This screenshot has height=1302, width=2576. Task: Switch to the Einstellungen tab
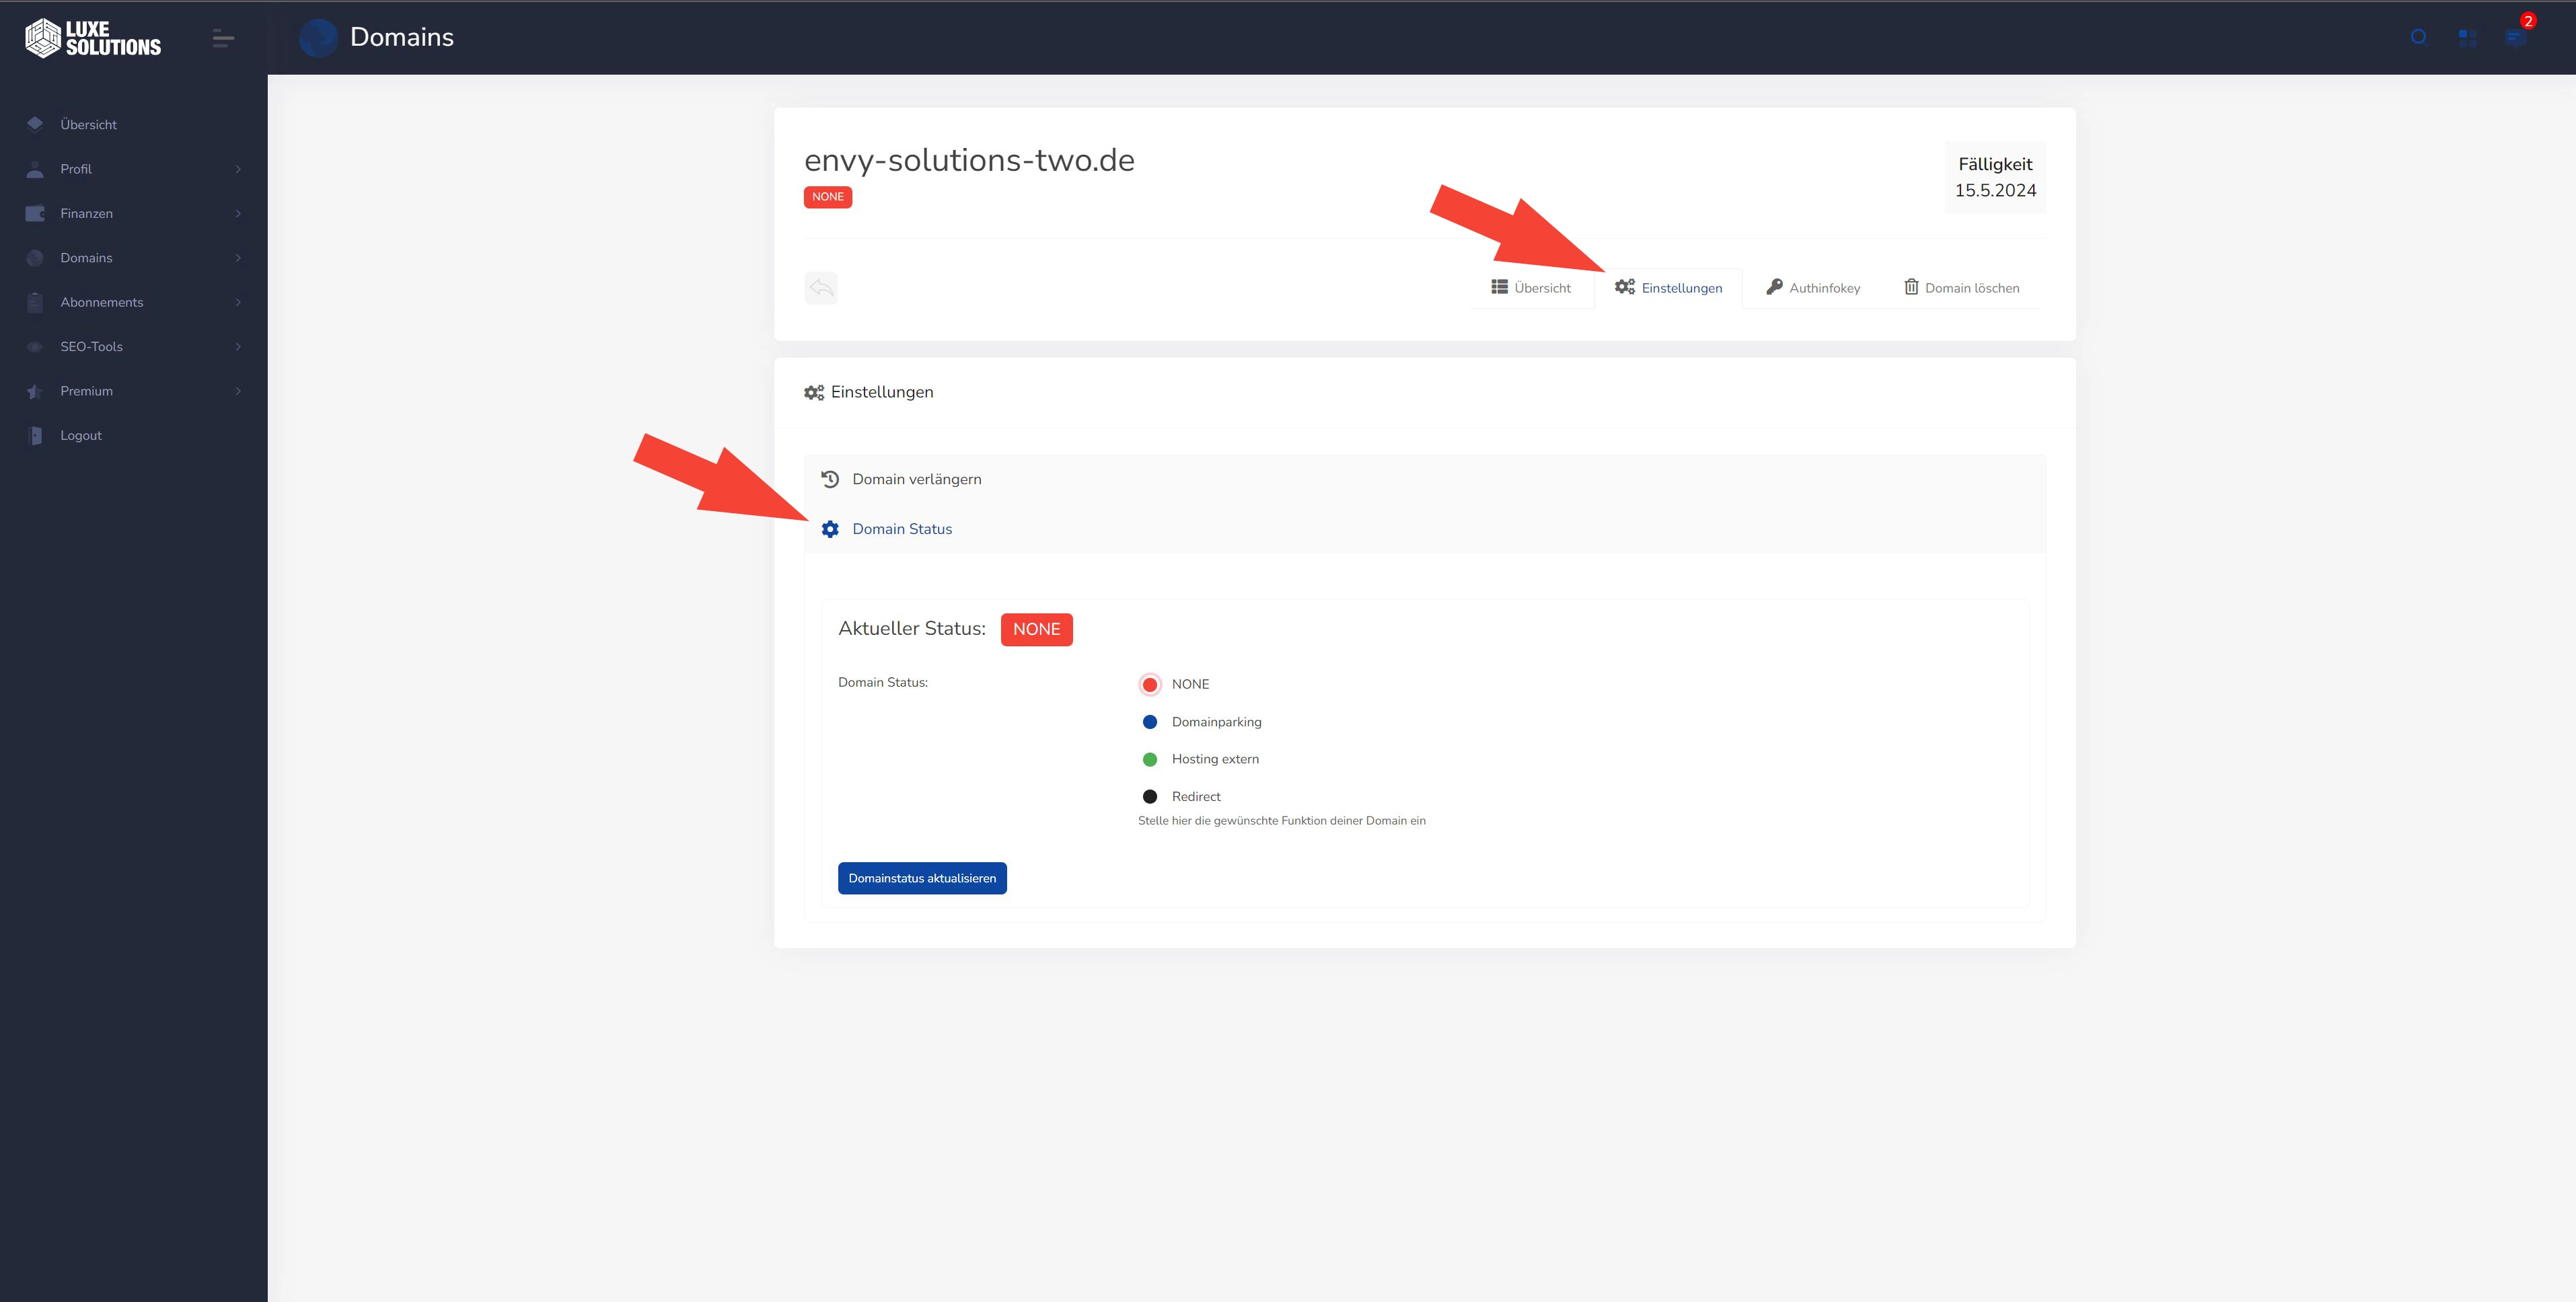pyautogui.click(x=1669, y=288)
